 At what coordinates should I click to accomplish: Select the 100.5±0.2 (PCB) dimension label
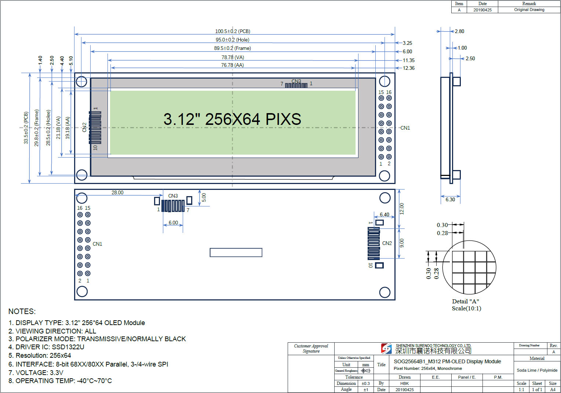233,31
